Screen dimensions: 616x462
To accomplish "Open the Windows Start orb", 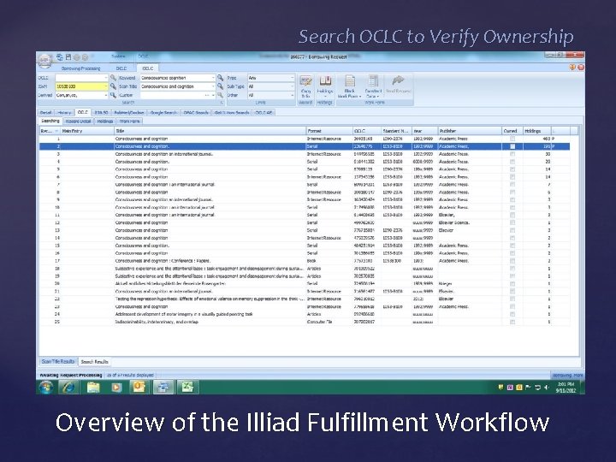I will tap(46, 388).
